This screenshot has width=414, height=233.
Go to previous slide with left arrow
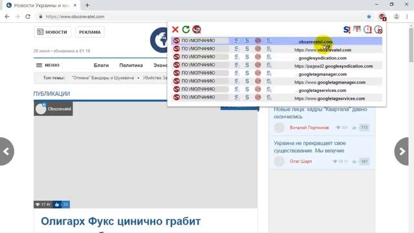click(6, 151)
